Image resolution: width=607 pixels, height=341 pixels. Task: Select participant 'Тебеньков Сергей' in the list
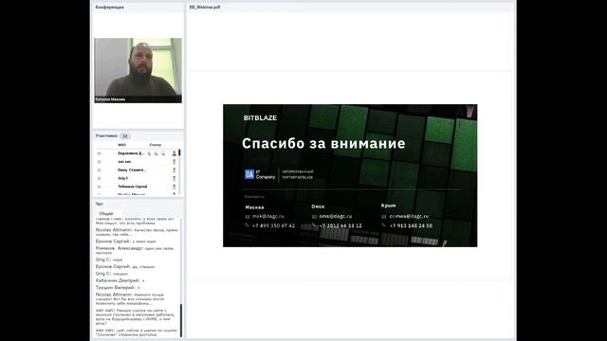tap(133, 187)
